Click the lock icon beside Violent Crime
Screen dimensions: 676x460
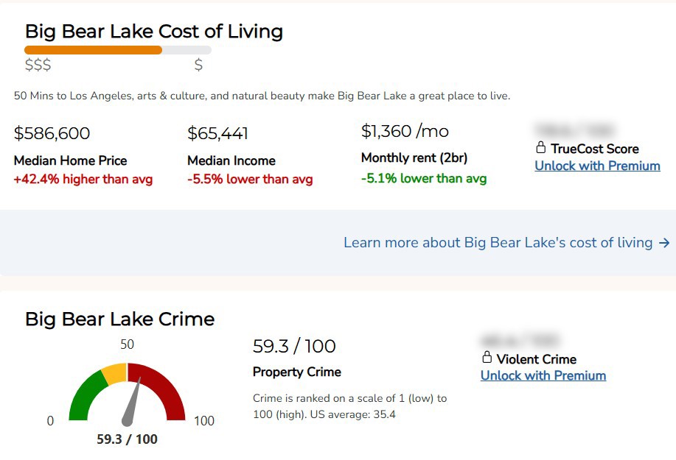(487, 357)
